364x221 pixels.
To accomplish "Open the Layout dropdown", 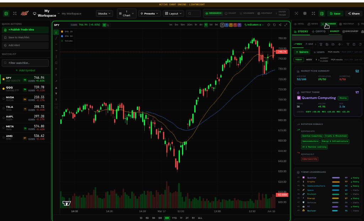I will point(173,14).
